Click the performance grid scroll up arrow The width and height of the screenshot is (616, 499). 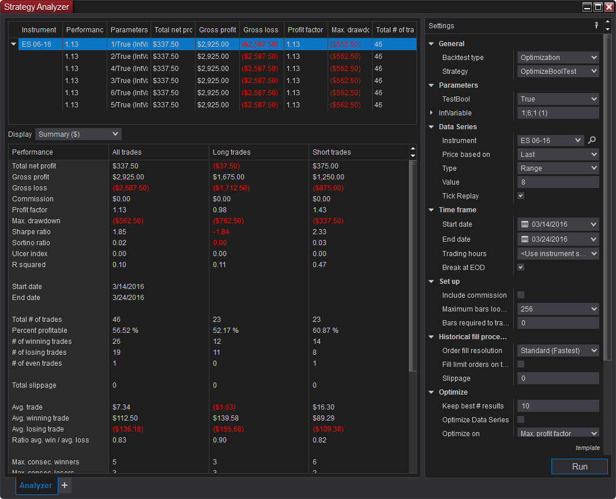click(x=412, y=148)
